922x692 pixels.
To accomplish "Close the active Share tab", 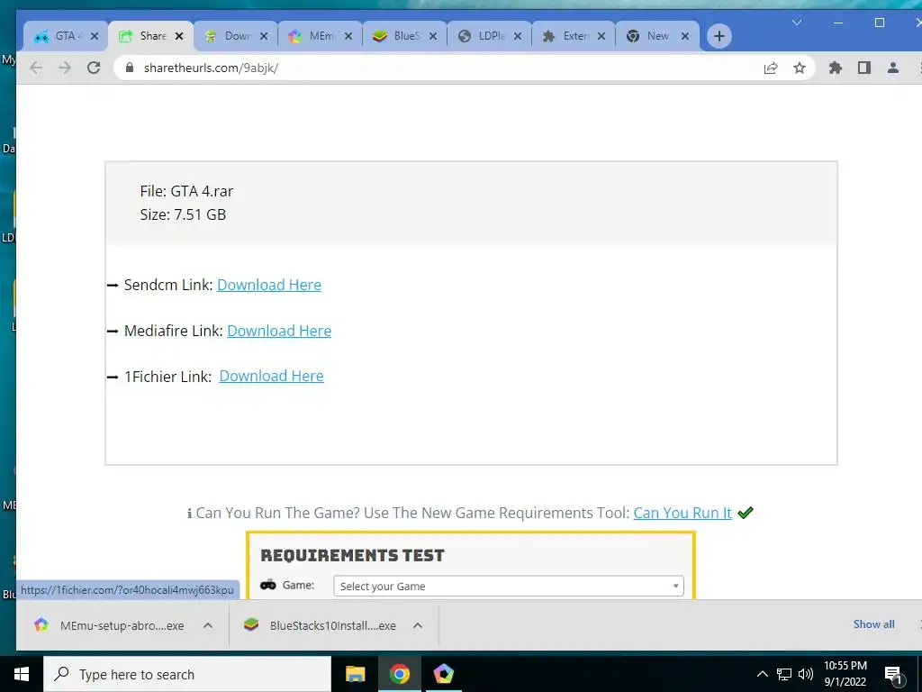I will (179, 36).
